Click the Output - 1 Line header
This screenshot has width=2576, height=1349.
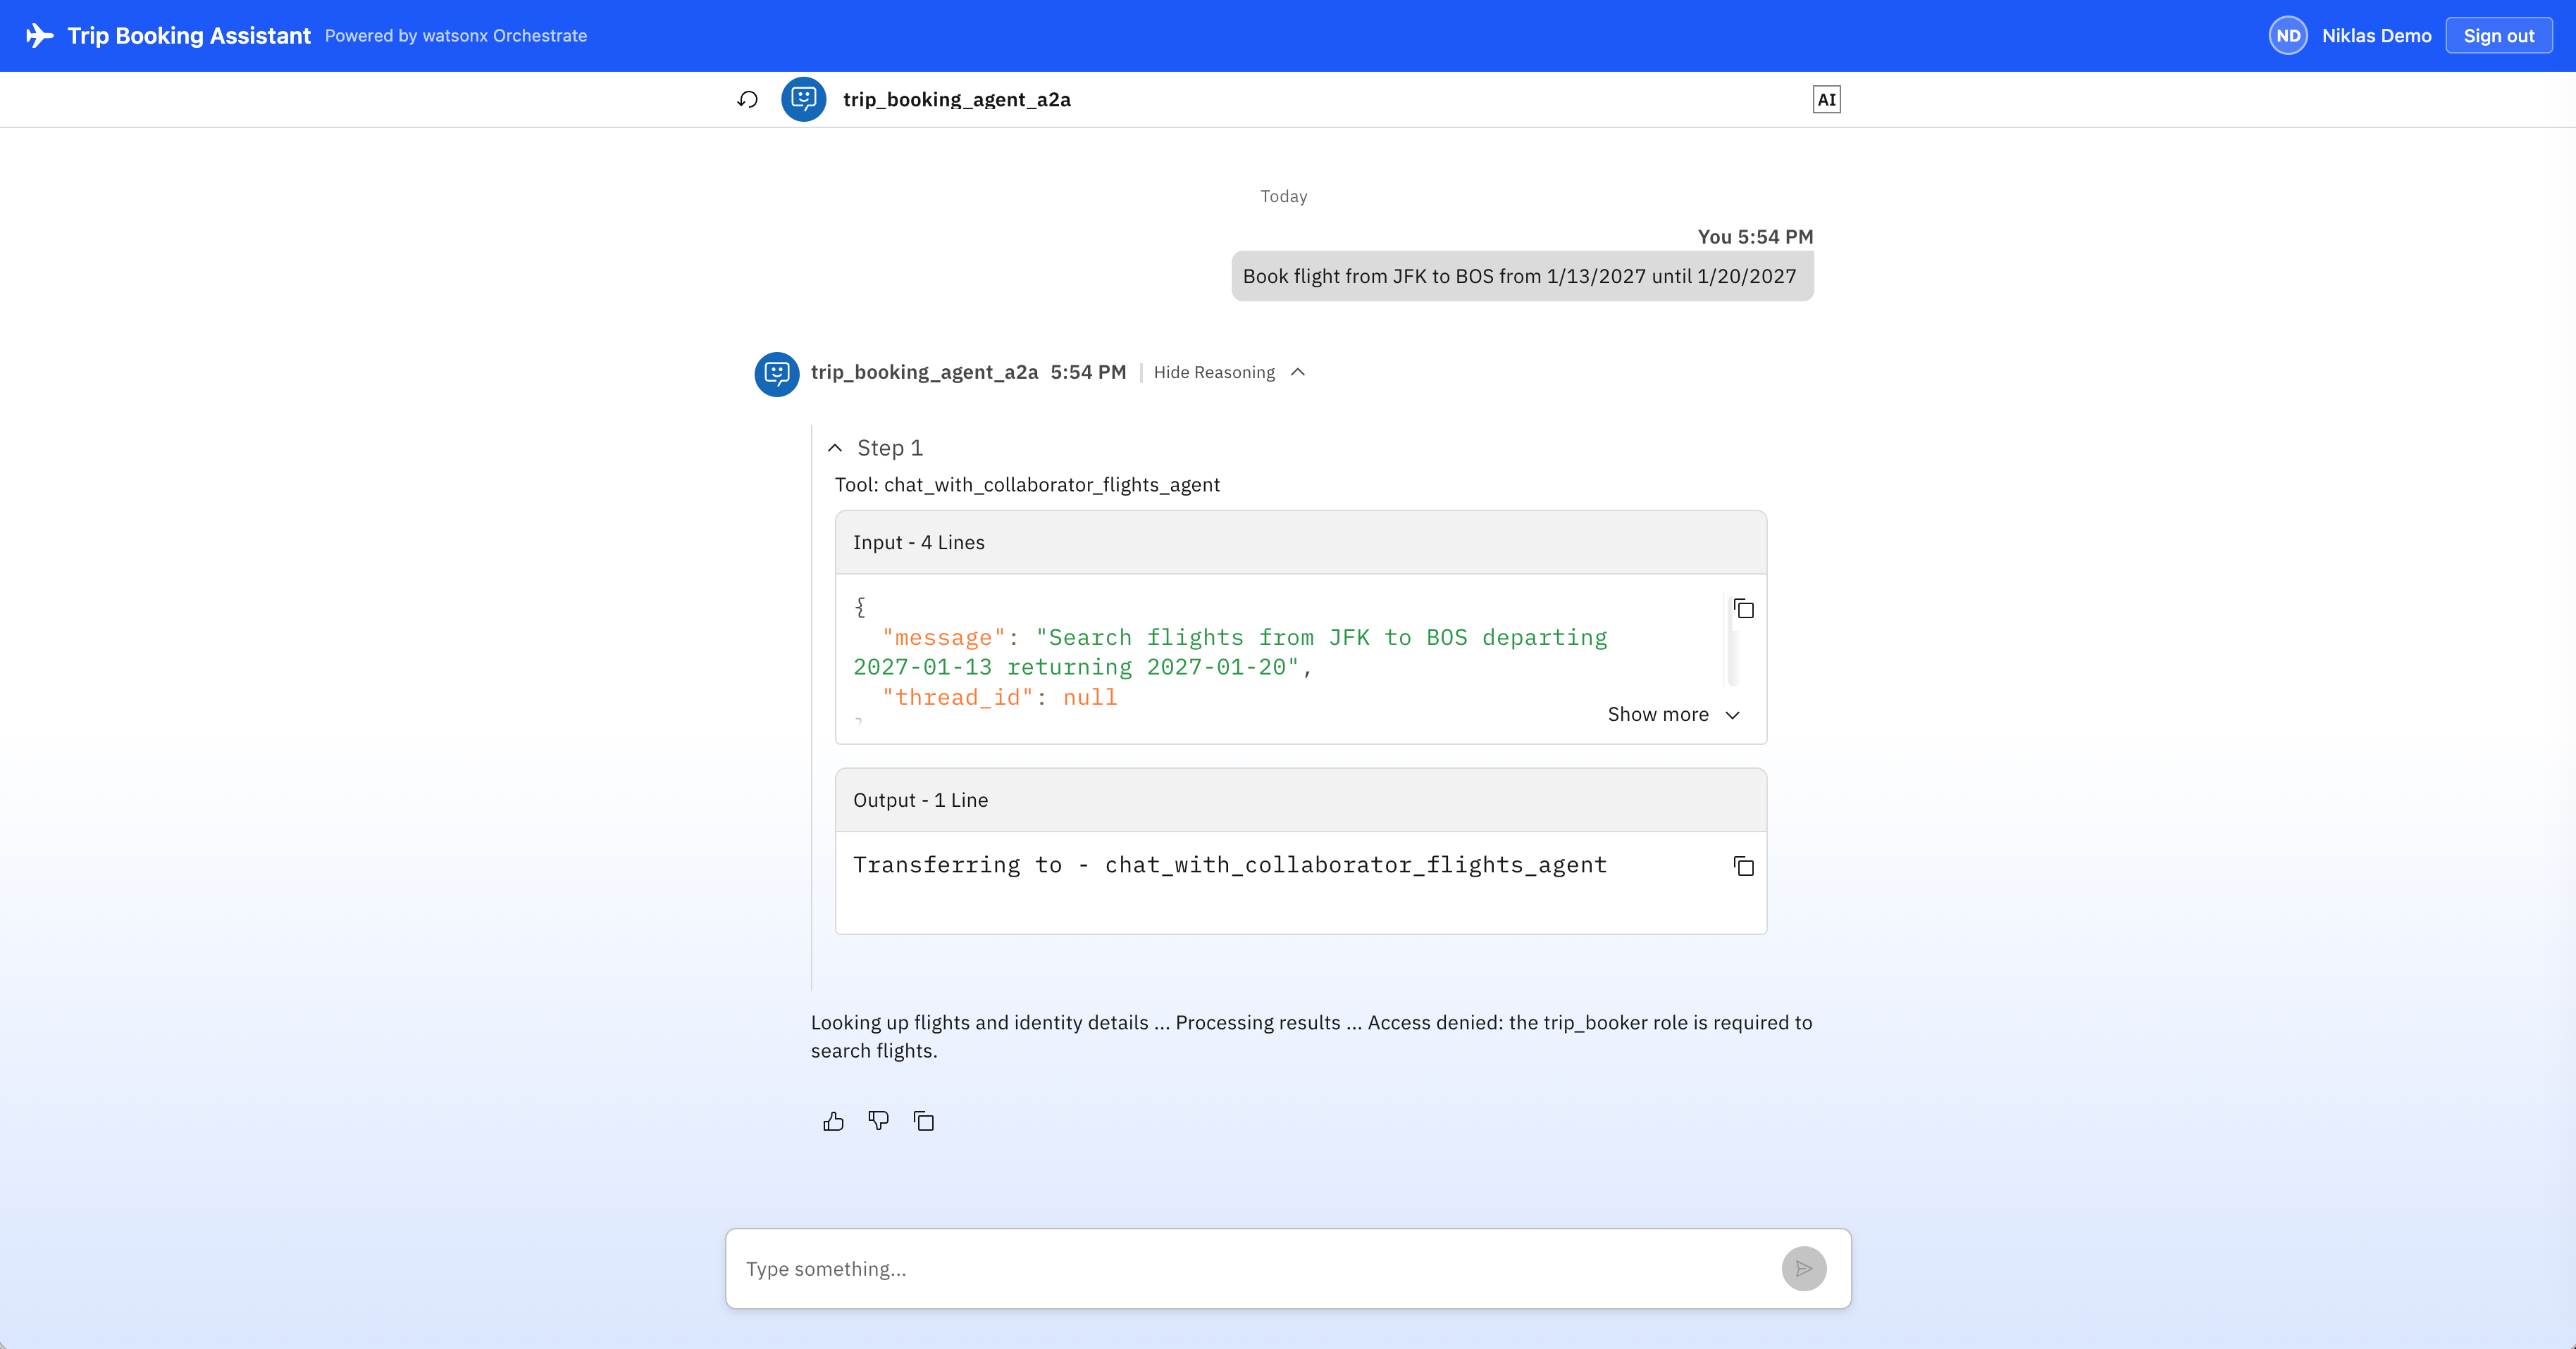point(1300,801)
